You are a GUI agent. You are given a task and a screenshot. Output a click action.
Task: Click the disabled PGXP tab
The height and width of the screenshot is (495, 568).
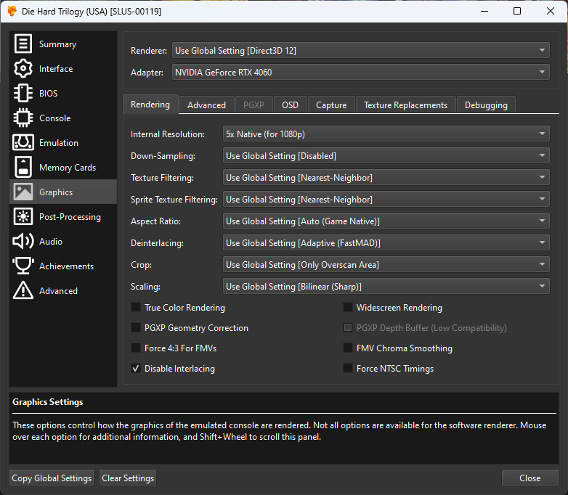coord(253,105)
